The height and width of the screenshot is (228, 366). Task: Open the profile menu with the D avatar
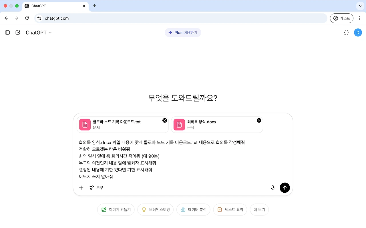(x=358, y=32)
